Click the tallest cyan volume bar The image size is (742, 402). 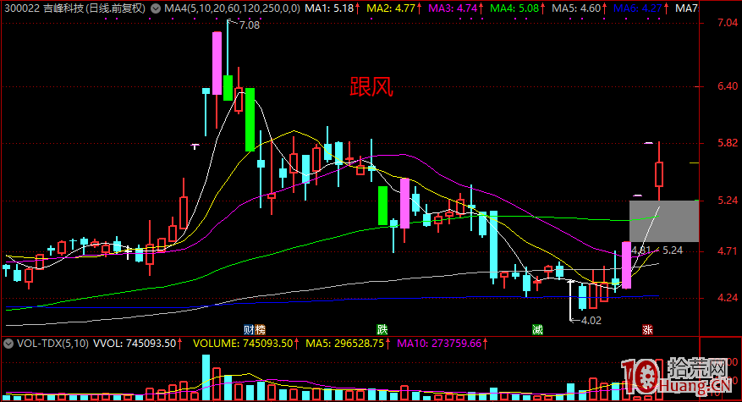(206, 377)
